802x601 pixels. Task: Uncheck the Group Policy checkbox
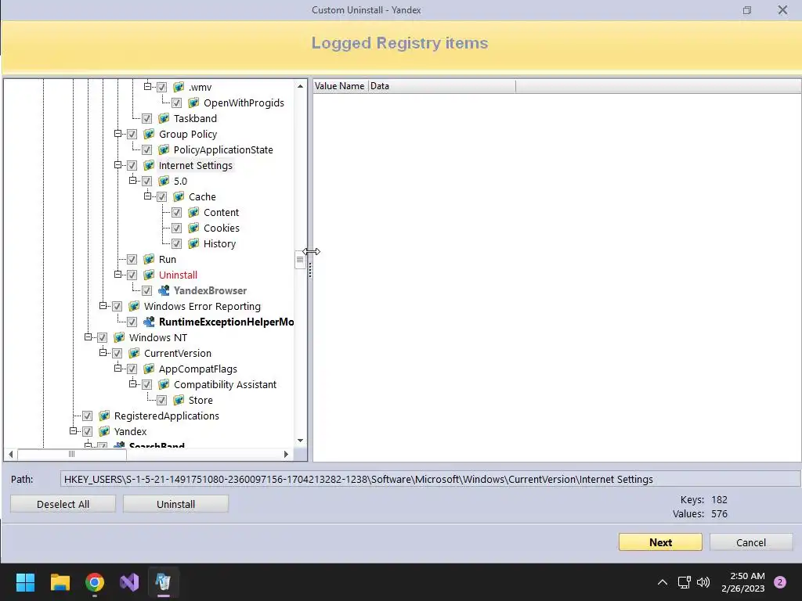click(x=132, y=134)
